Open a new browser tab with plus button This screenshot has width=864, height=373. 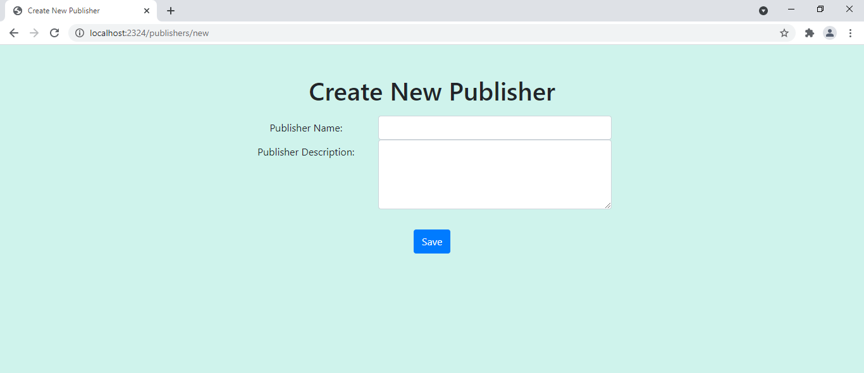pyautogui.click(x=171, y=11)
